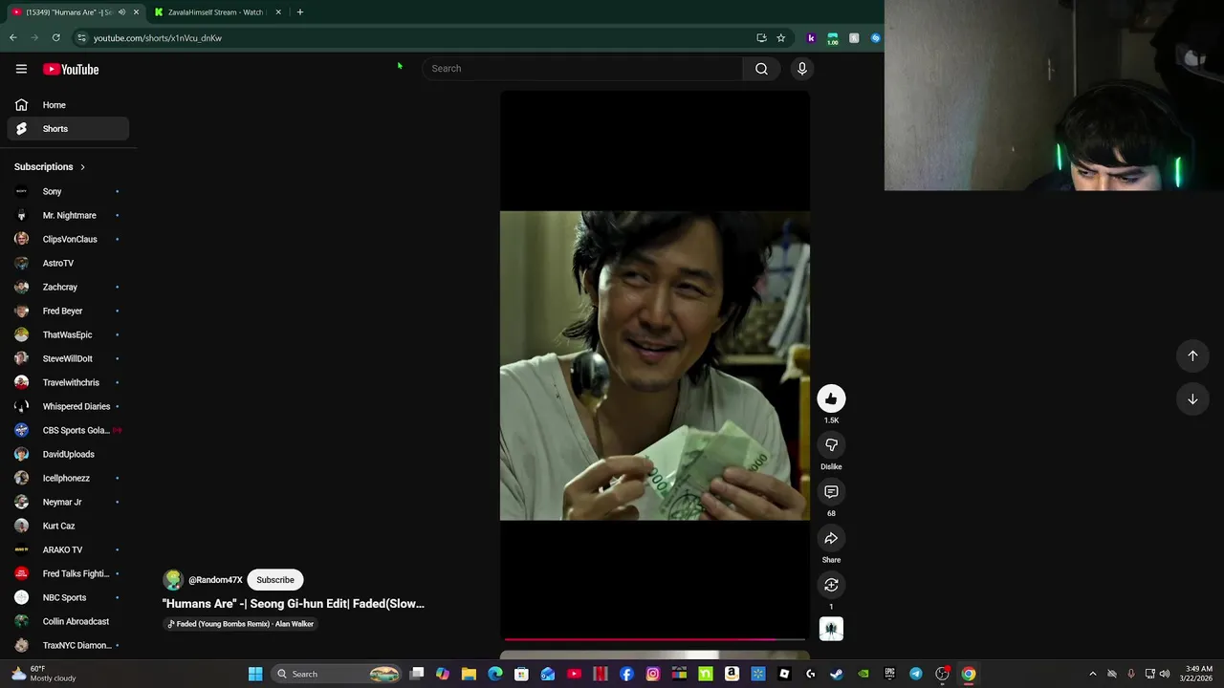This screenshot has height=688, width=1224.
Task: Open Home in sidebar
Action: 68,105
